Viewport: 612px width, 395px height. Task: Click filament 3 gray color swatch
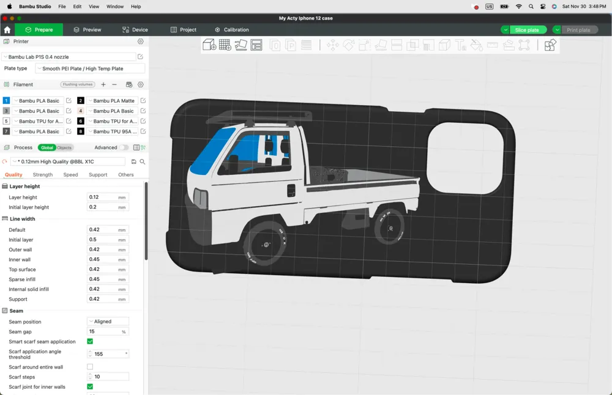tap(6, 111)
